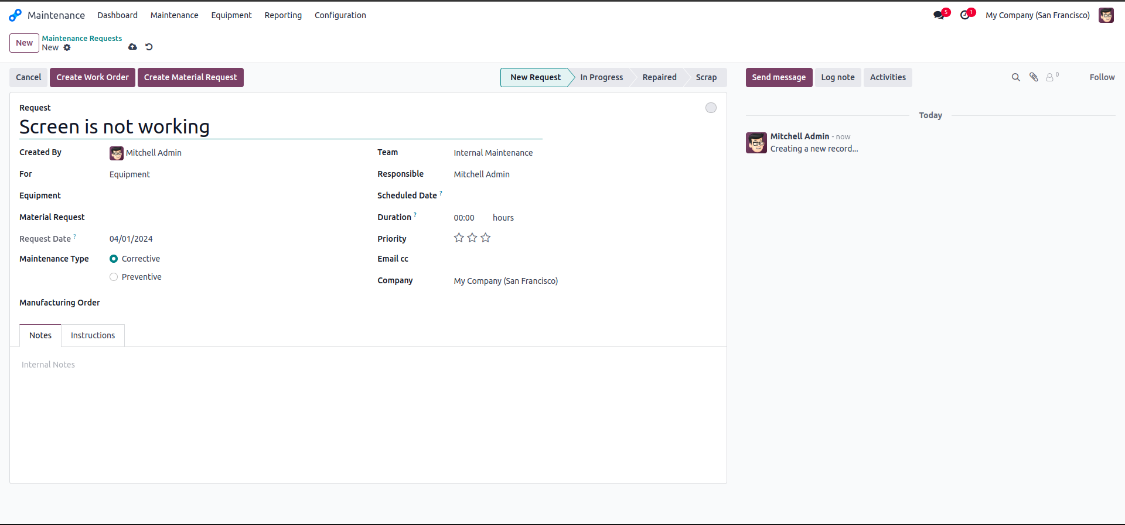Open activities clock icon in top bar
Viewport: 1125px width, 525px height.
pos(965,15)
